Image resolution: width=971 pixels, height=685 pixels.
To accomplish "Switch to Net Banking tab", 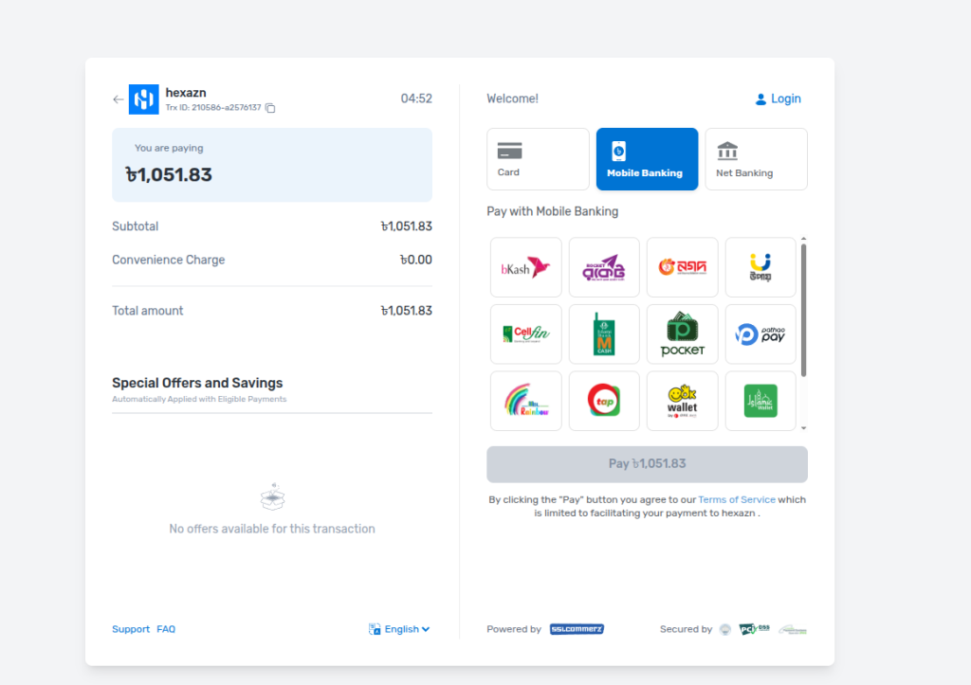I will point(756,159).
